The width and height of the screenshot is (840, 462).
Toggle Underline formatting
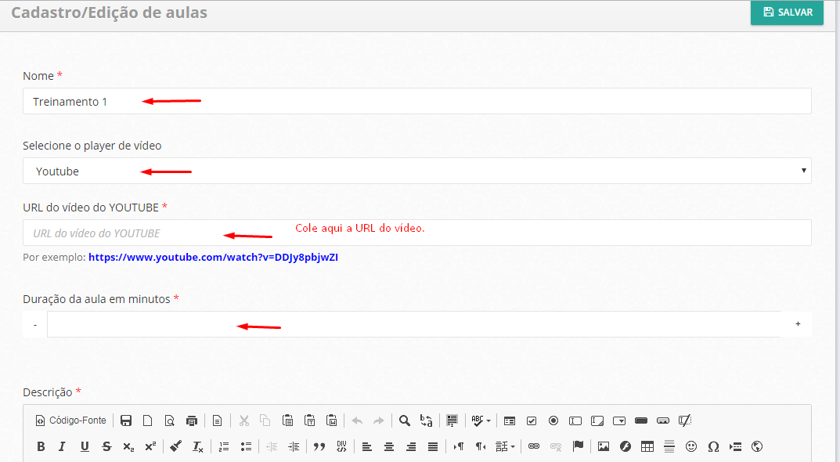[84, 446]
